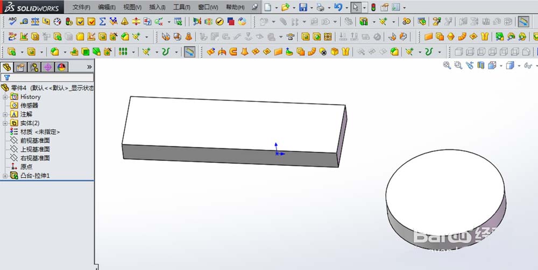Viewport: 538px width, 270px height.
Task: Open the 工具(T) menu
Action: (x=182, y=7)
